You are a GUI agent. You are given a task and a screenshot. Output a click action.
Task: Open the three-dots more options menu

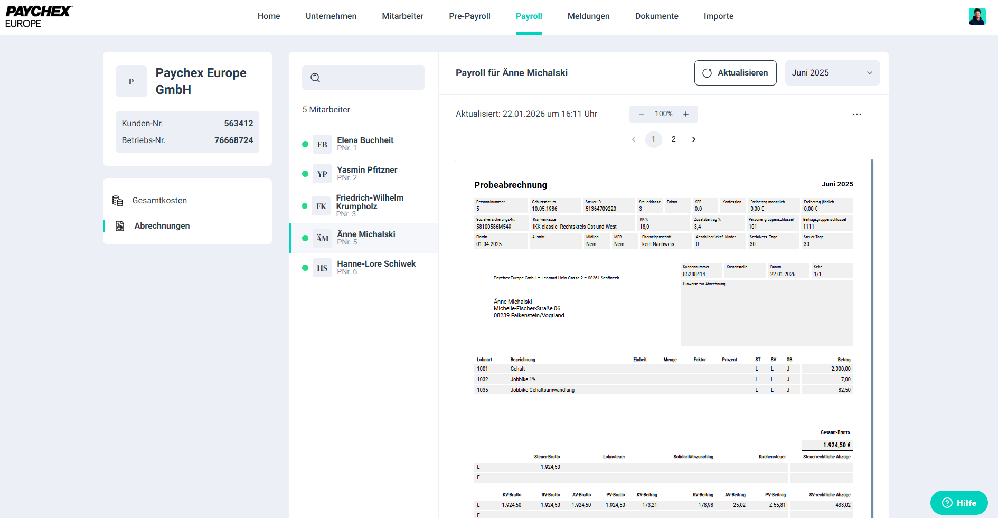(x=856, y=114)
